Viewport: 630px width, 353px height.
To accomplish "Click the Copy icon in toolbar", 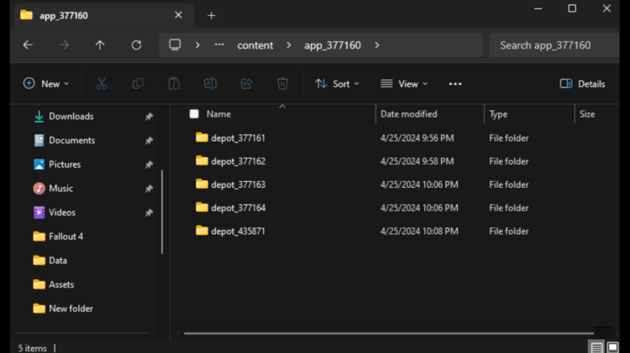I will [138, 84].
